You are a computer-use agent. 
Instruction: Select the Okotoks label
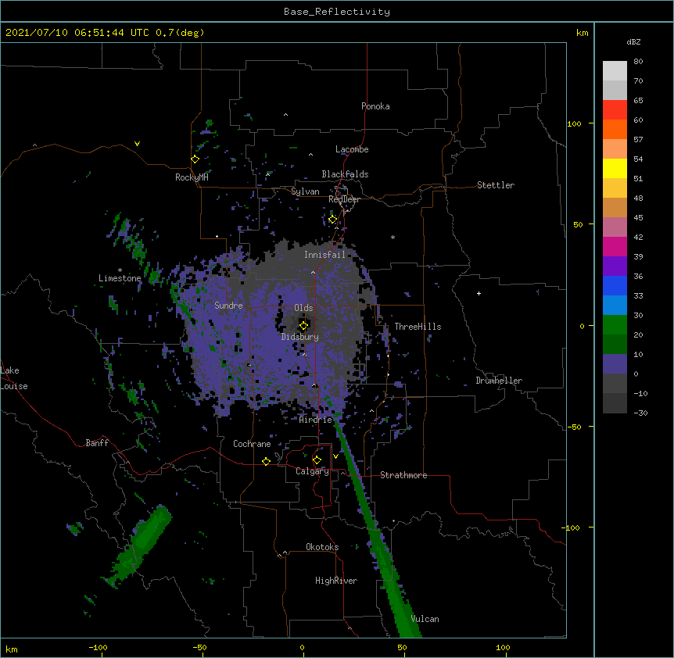click(322, 547)
